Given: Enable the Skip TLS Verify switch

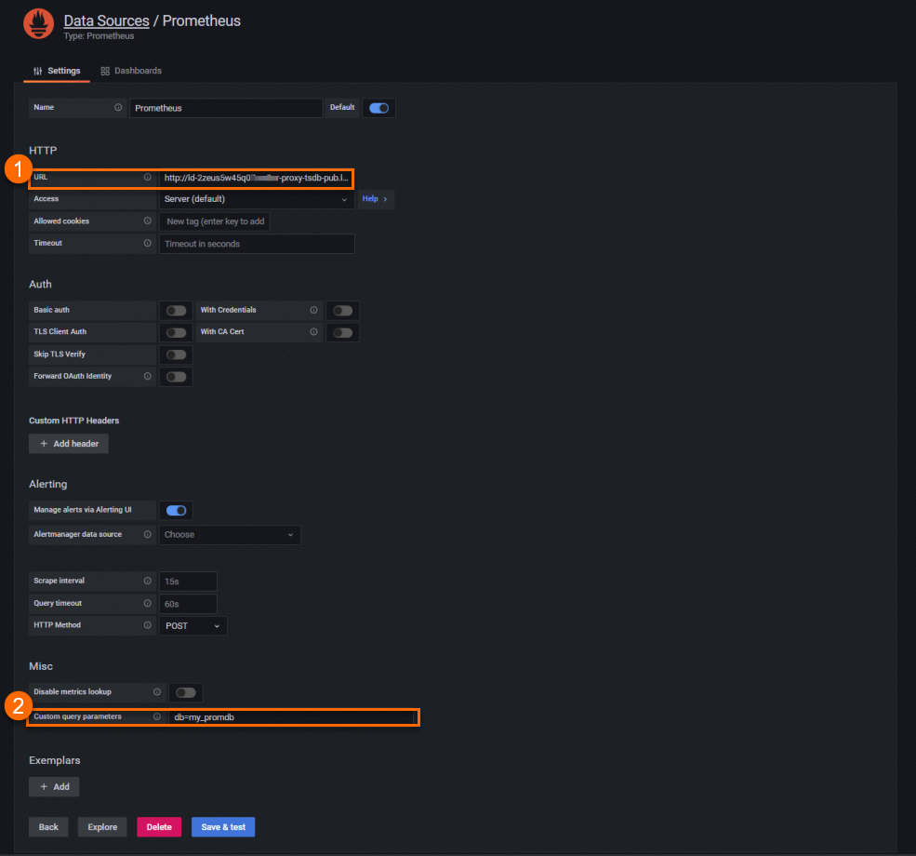Looking at the screenshot, I should click(176, 354).
